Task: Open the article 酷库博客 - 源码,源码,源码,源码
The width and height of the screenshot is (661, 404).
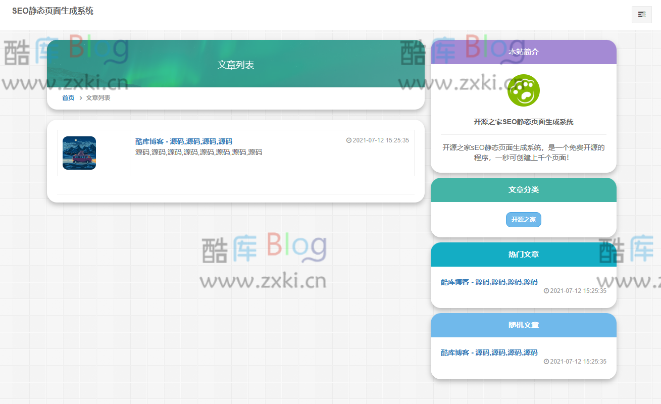Action: coord(183,141)
